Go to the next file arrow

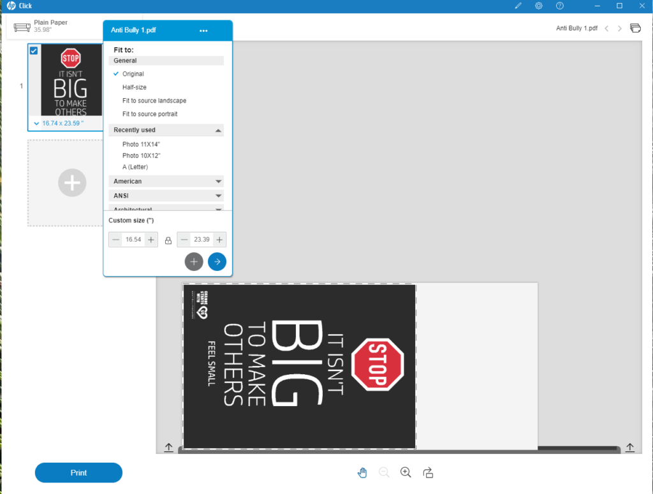[620, 28]
